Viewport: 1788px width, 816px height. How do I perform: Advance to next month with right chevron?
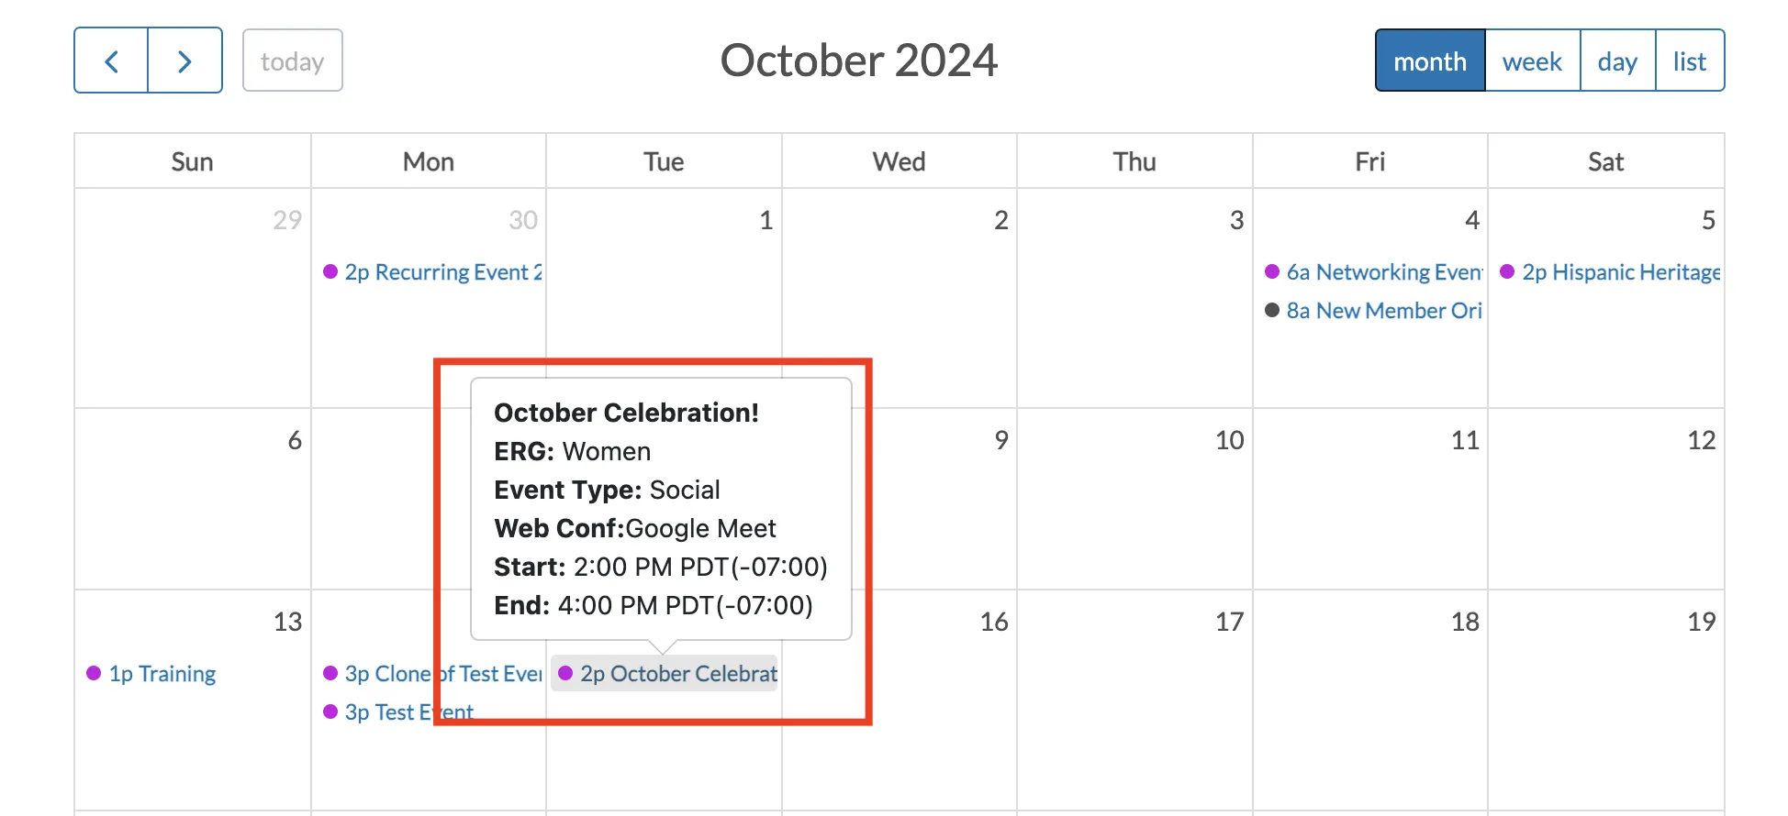[x=185, y=61]
